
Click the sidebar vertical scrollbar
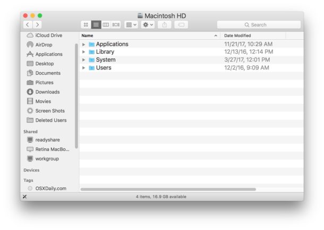tap(76, 96)
